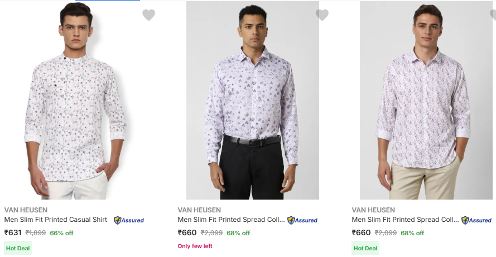
Task: Click the Only few left notice
Action: (x=195, y=246)
